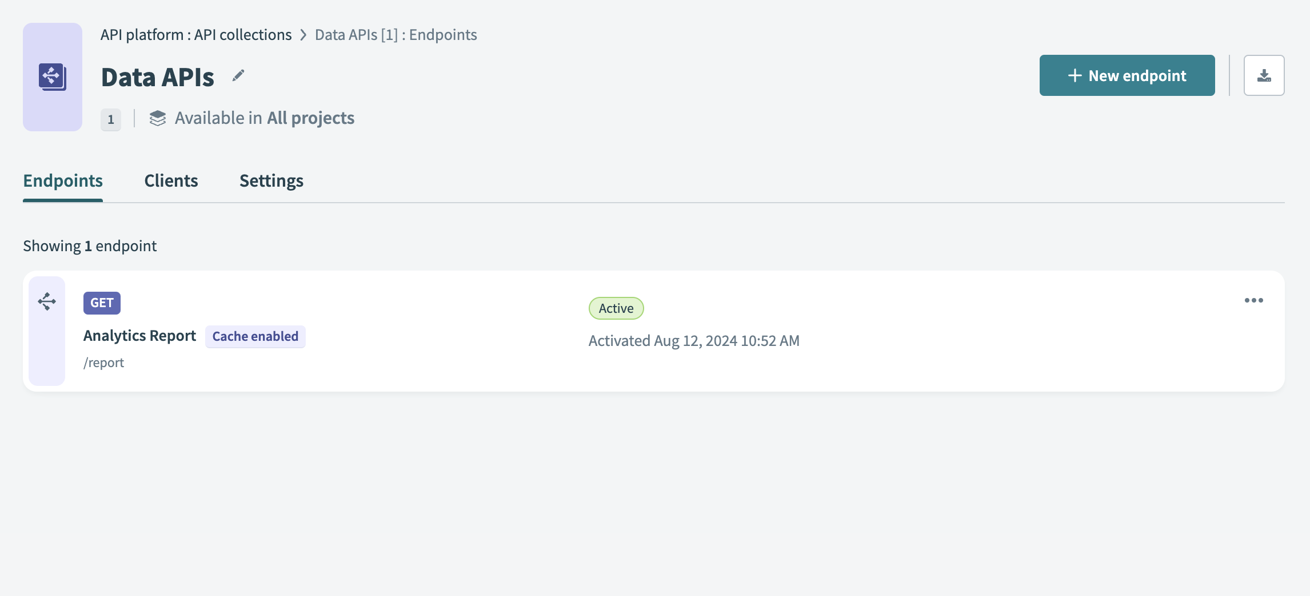Click the All projects link

310,118
